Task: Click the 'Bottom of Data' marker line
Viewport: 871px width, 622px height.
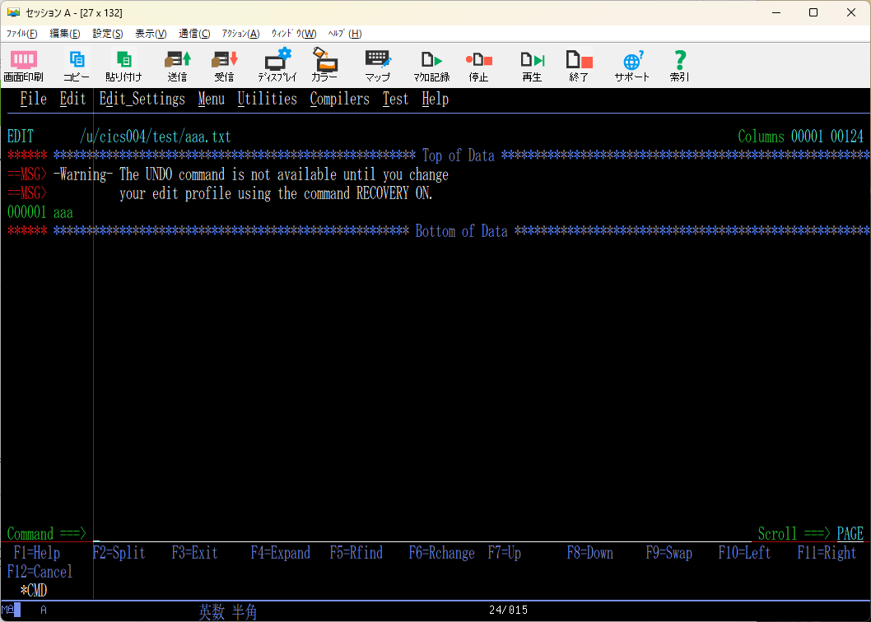Action: 461,231
